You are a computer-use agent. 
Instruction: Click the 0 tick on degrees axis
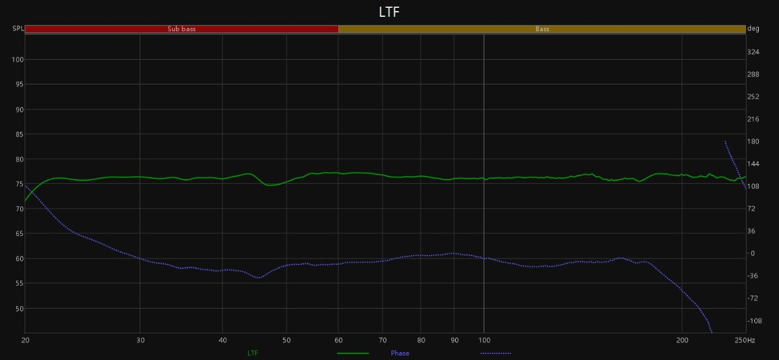coord(753,253)
